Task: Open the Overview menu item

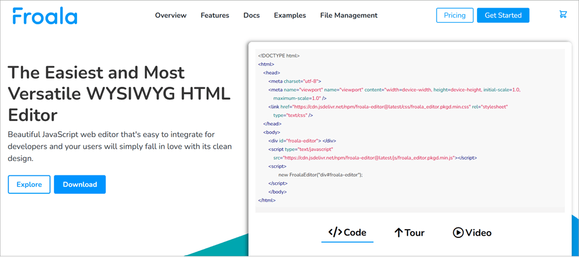Action: pos(171,16)
